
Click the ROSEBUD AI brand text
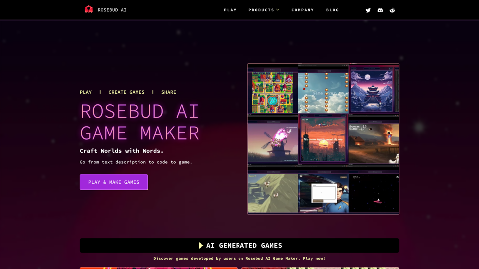(112, 10)
